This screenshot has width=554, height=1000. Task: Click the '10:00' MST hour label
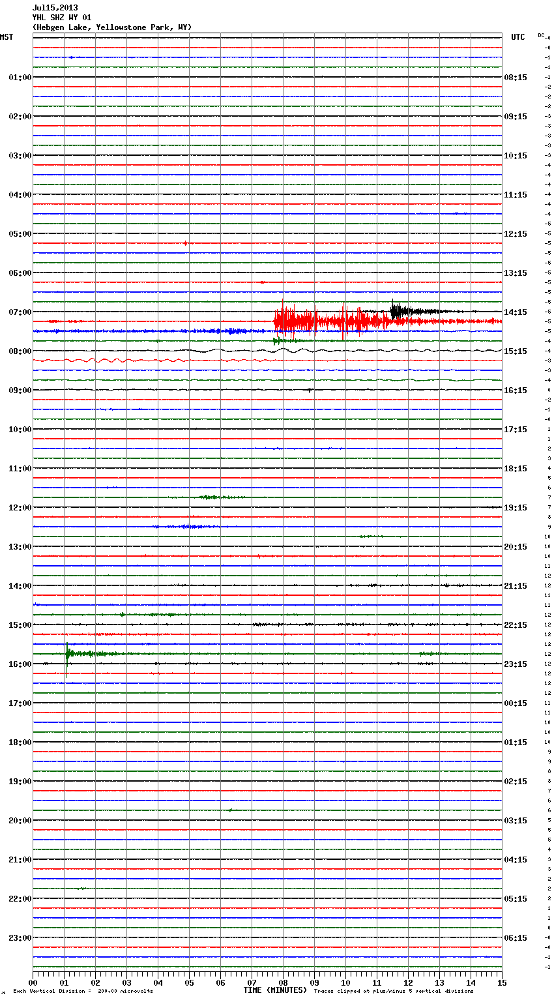(20, 430)
